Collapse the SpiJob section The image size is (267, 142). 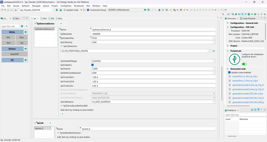click(x=35, y=123)
